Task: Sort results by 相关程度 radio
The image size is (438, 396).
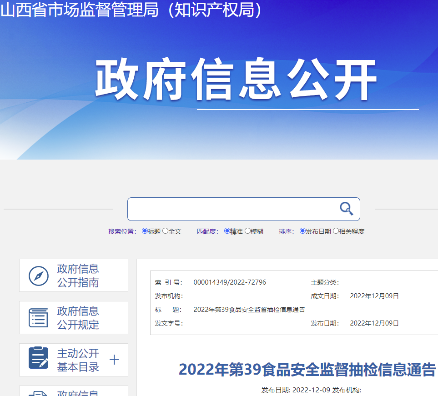Action: 336,231
